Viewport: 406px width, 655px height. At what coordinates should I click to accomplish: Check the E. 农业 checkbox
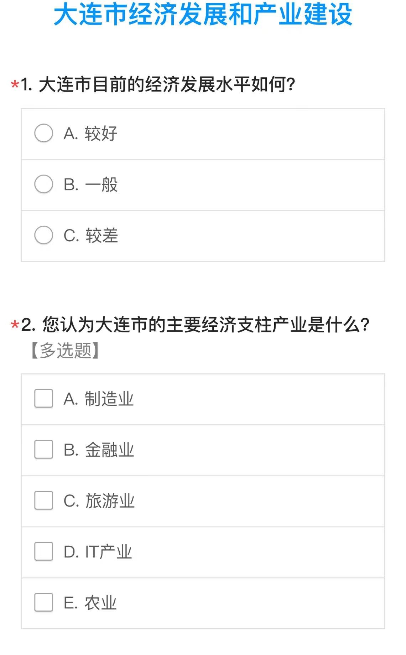point(44,602)
